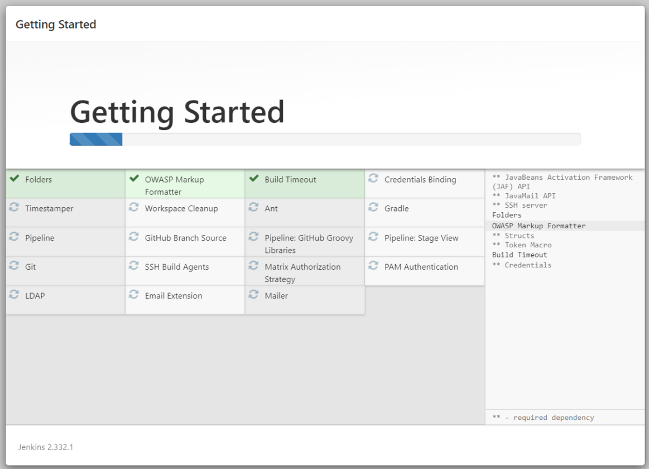Viewport: 649px width, 469px height.
Task: Click the Build Timeout entry in log panel
Action: pyautogui.click(x=519, y=255)
